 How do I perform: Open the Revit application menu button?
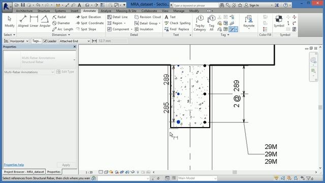point(7,7)
